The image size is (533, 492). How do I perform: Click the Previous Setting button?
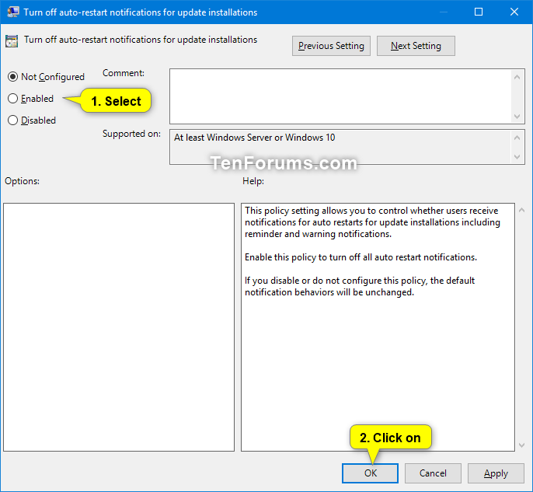coord(331,46)
